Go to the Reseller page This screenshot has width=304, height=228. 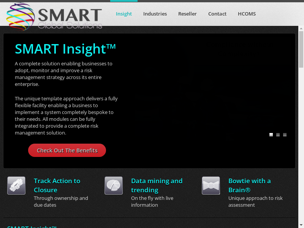(187, 14)
